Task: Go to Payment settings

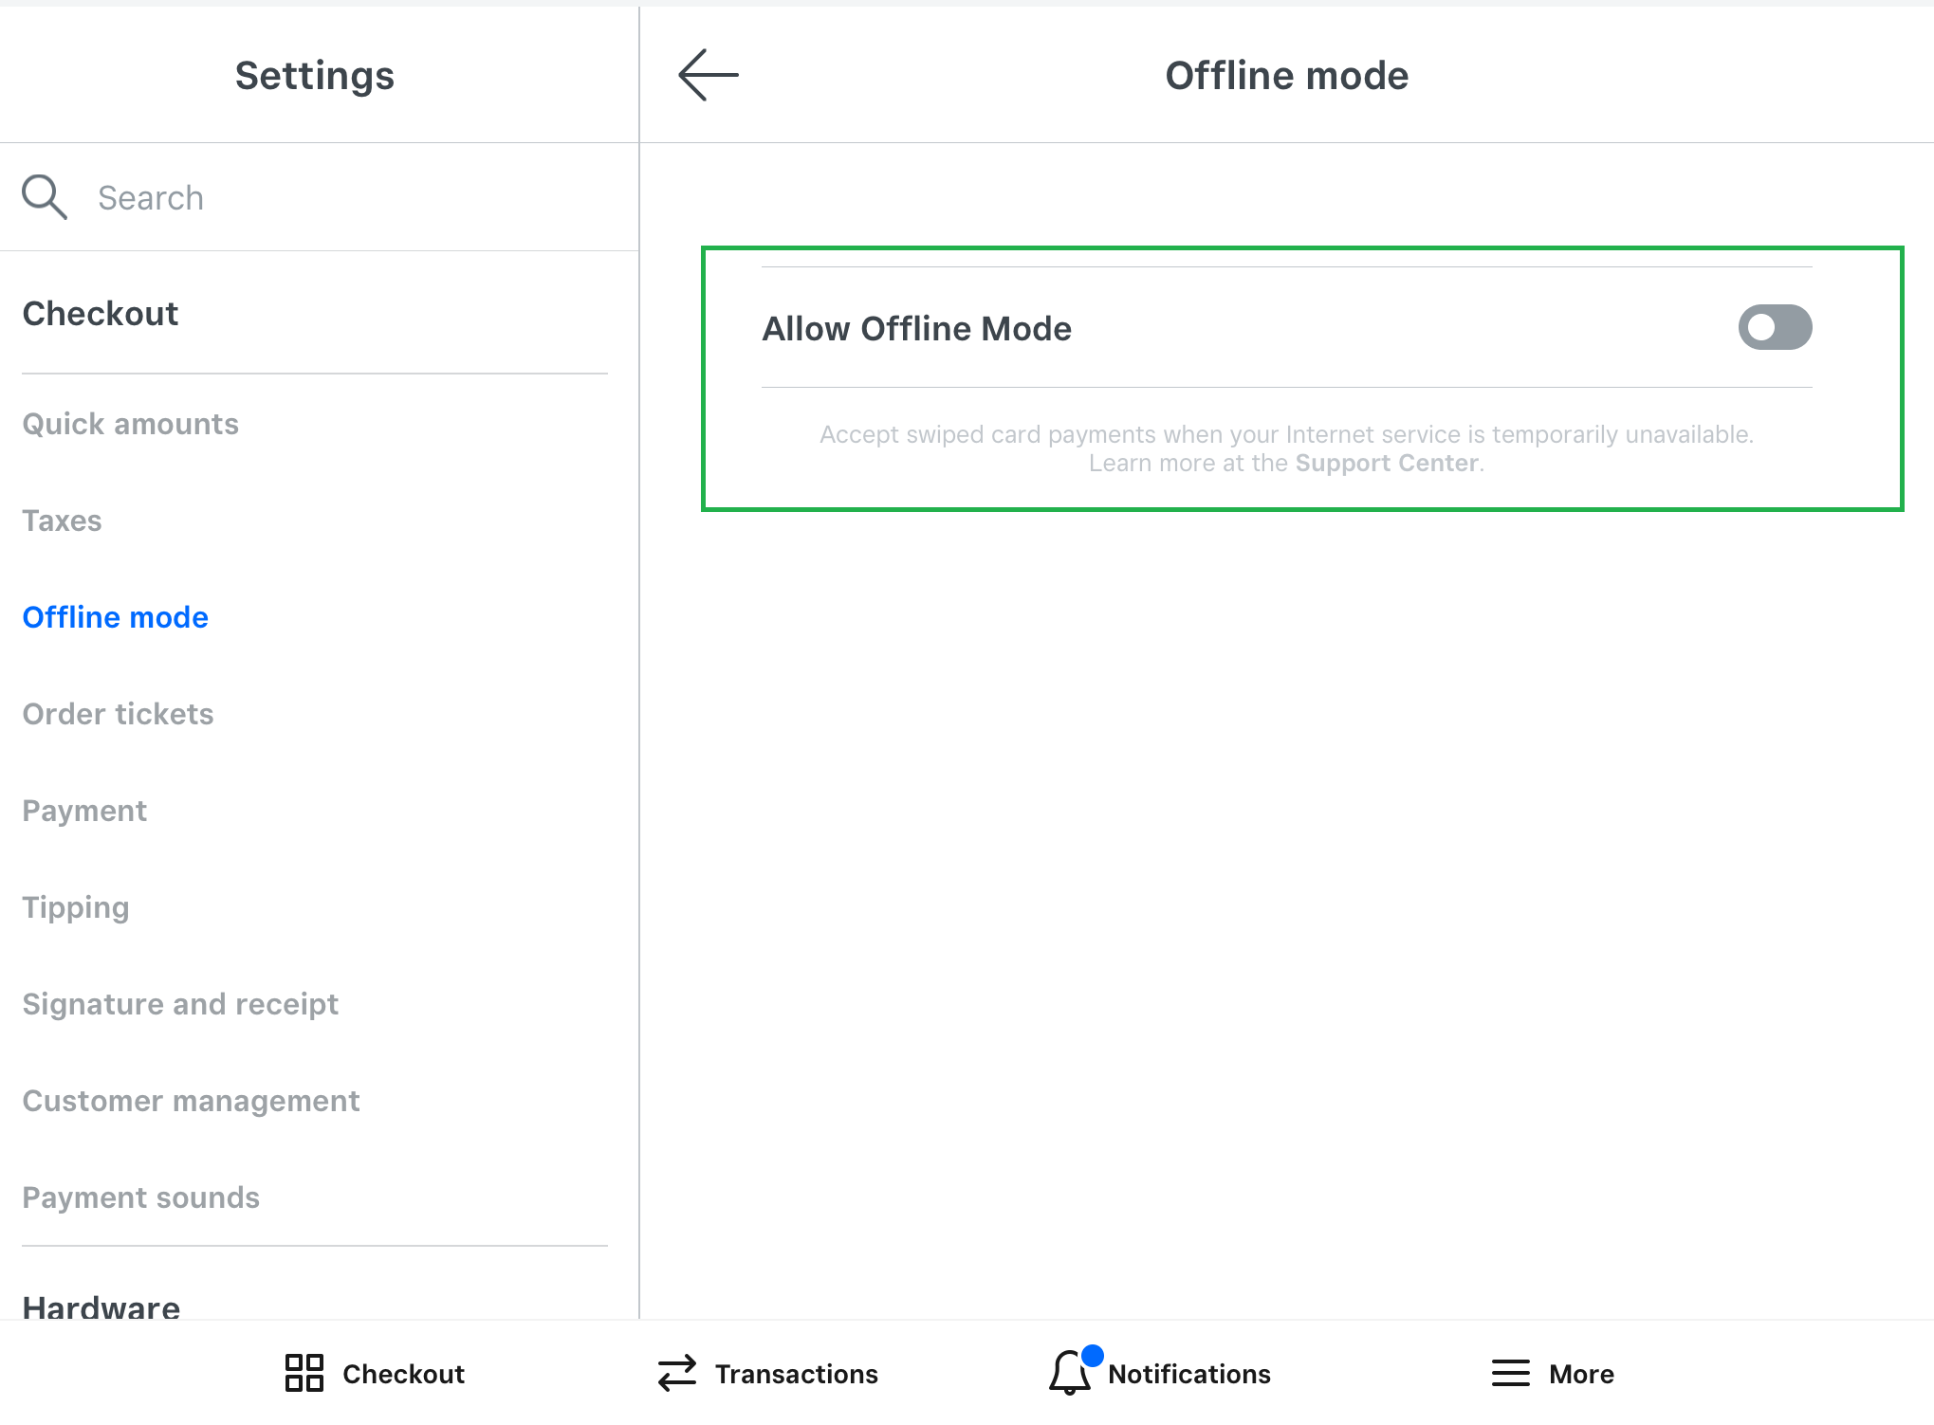Action: coord(85,811)
